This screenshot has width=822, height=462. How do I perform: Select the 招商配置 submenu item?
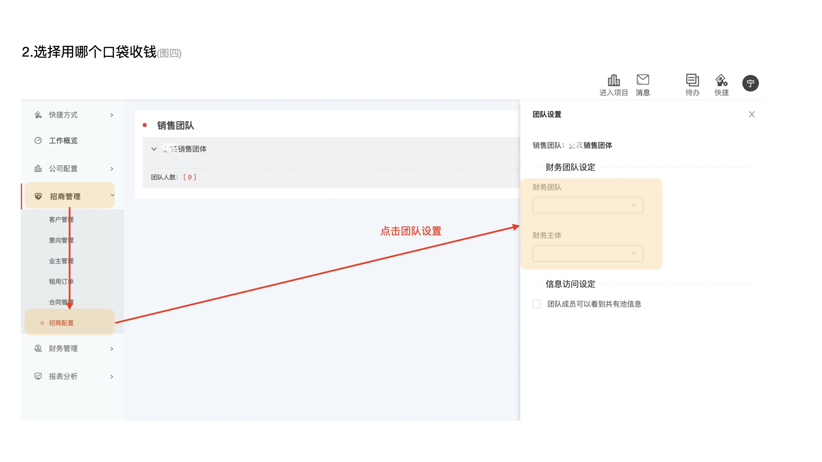click(x=61, y=323)
